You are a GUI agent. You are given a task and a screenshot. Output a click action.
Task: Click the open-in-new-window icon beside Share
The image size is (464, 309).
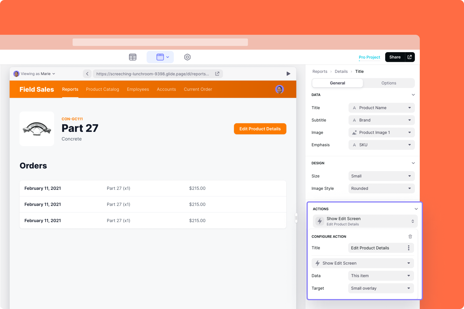[410, 57]
